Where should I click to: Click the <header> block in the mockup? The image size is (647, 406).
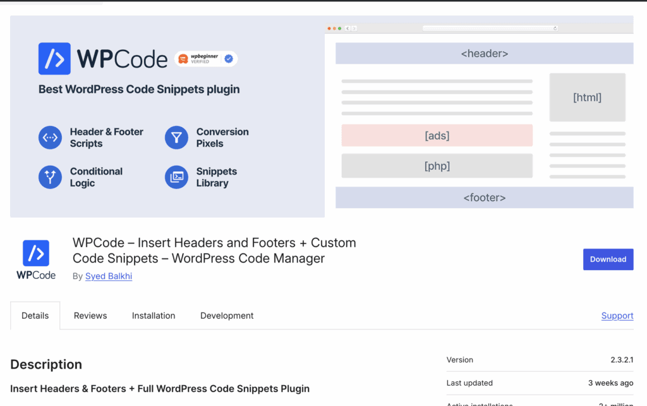coord(485,53)
